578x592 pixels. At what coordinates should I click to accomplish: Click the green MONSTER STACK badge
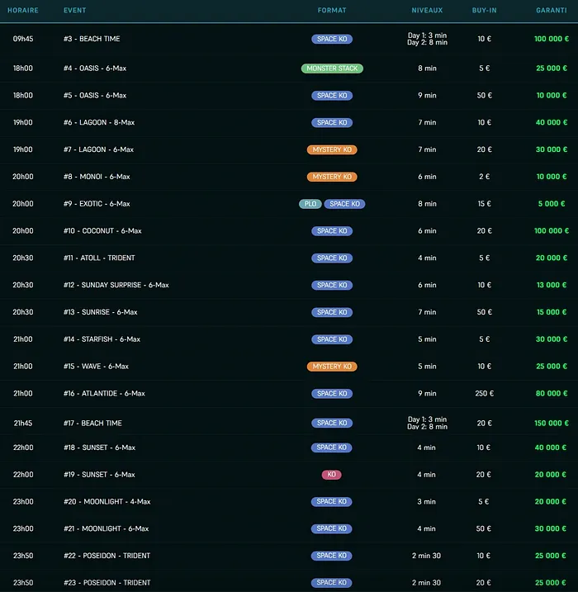pyautogui.click(x=332, y=69)
